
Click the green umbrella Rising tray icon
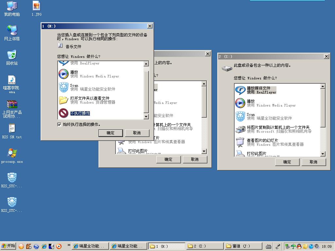pyautogui.click(x=293, y=246)
